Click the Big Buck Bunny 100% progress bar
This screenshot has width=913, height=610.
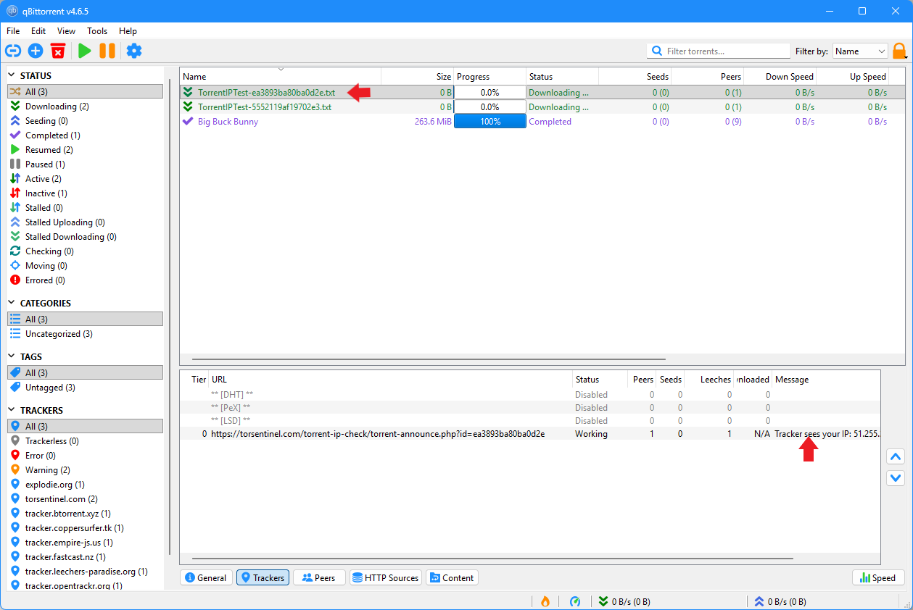[489, 121]
